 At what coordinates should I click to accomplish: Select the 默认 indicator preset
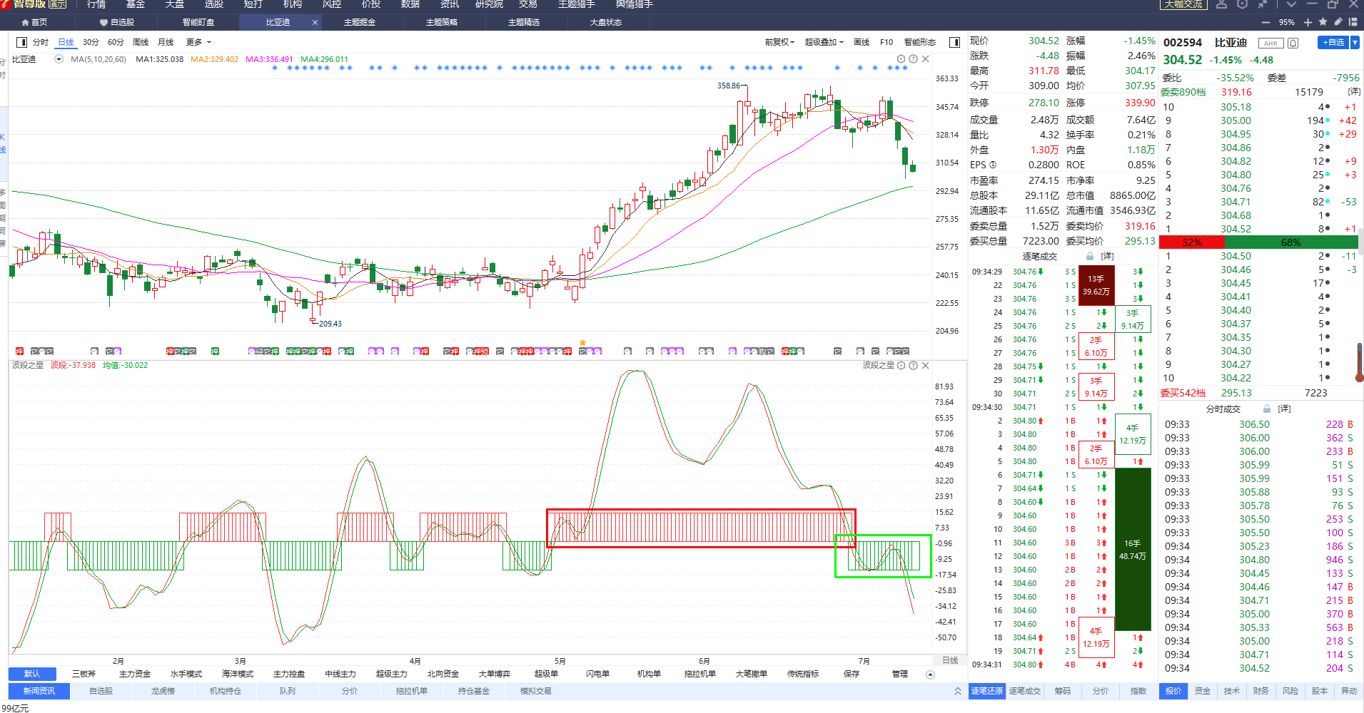32,674
